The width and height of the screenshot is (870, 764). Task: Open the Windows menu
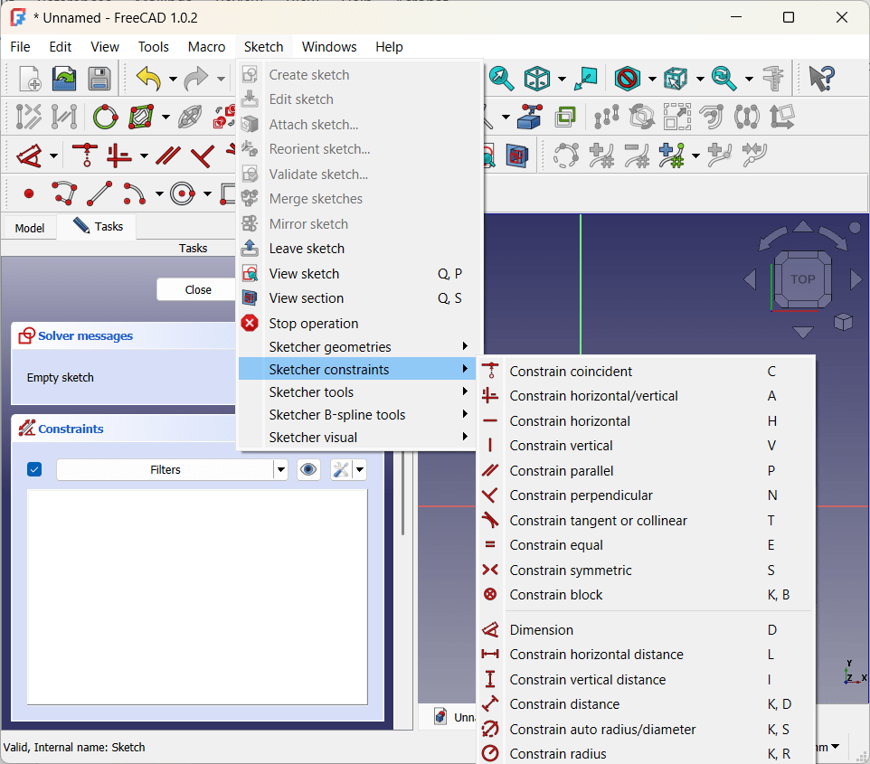(x=329, y=47)
